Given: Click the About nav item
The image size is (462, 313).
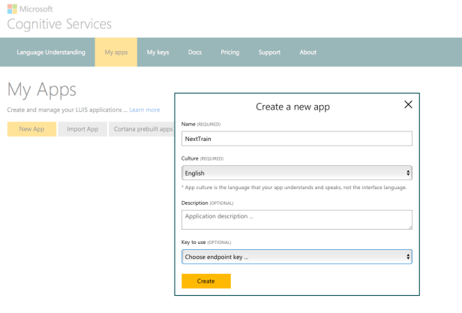Looking at the screenshot, I should pos(308,53).
